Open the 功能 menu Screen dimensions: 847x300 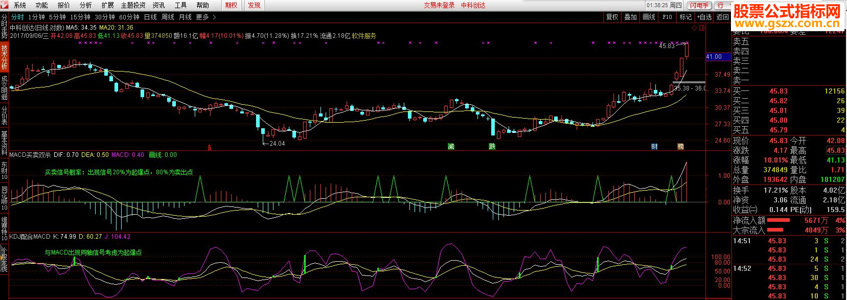click(41, 5)
